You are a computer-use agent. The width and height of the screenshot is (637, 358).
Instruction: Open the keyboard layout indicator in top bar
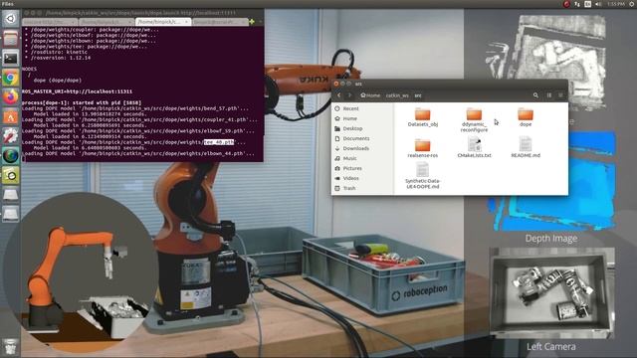click(x=588, y=4)
